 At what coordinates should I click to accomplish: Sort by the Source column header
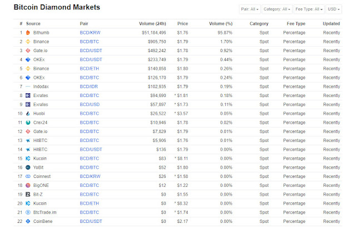click(x=33, y=23)
